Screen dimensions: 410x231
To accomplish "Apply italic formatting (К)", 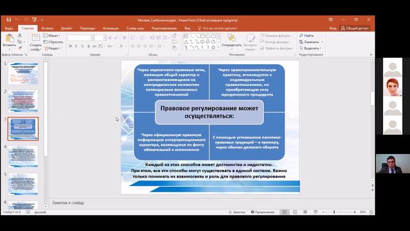I will [x=76, y=46].
